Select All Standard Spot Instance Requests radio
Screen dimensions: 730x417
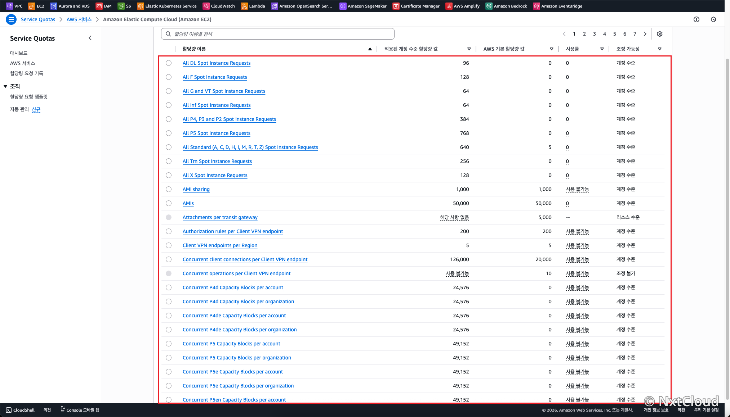pos(169,147)
